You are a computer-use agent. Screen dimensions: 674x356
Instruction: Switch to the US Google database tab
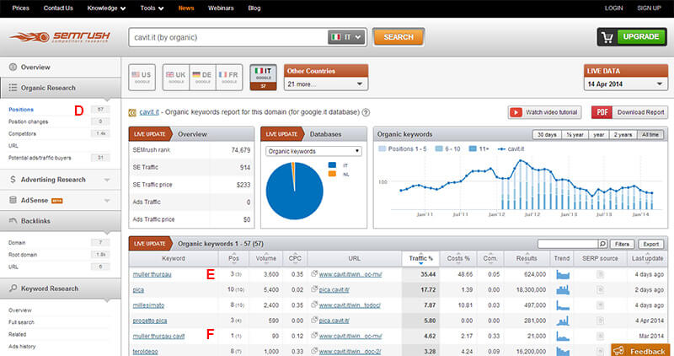(142, 78)
